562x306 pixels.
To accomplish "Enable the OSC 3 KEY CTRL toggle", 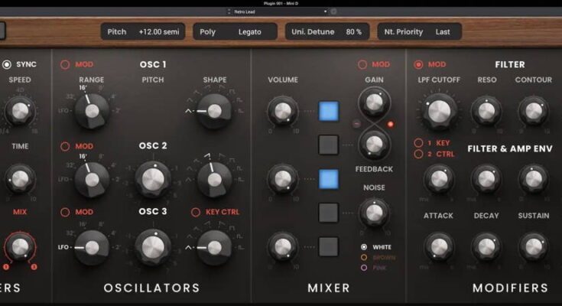I will coord(197,212).
